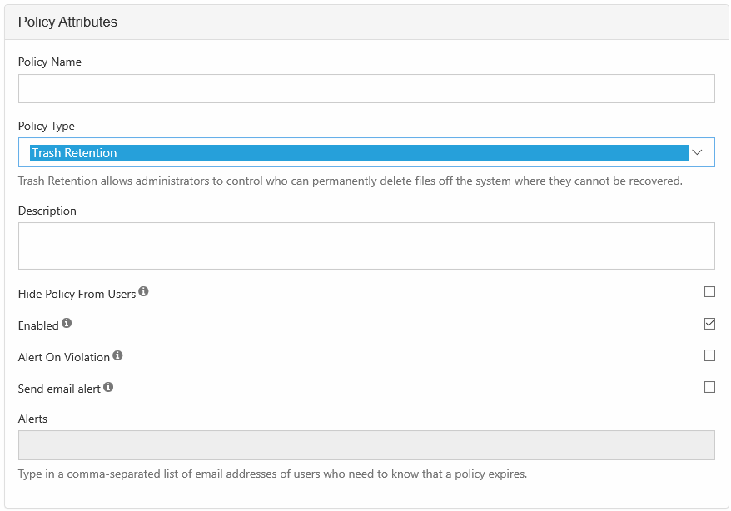Click the Alerts email address field
Screen dimensions: 731x511
click(x=366, y=445)
